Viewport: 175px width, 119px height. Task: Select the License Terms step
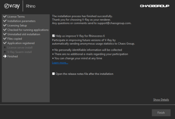click(16, 17)
